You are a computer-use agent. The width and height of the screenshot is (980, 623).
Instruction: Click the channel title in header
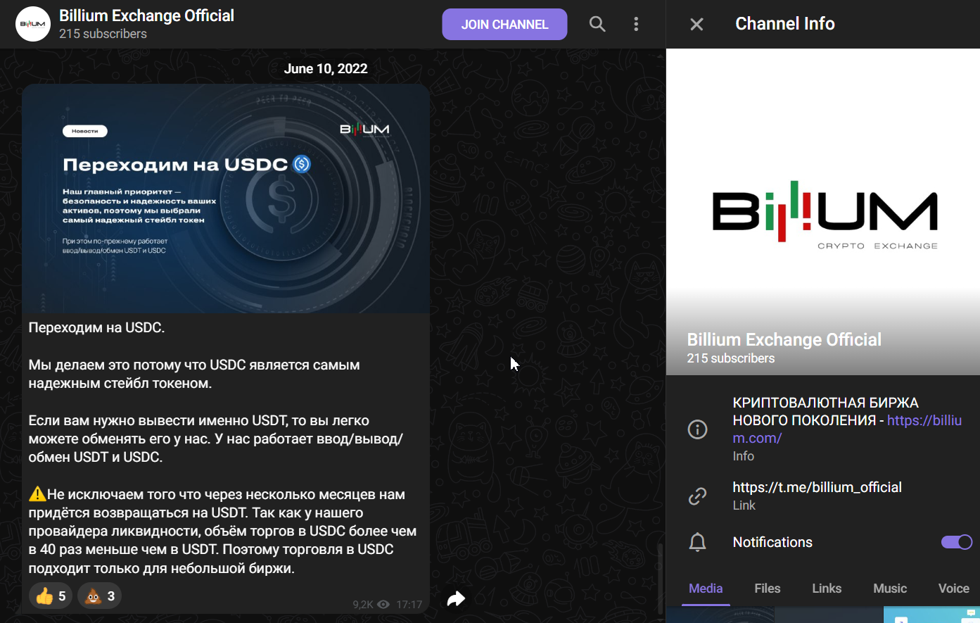coord(146,15)
